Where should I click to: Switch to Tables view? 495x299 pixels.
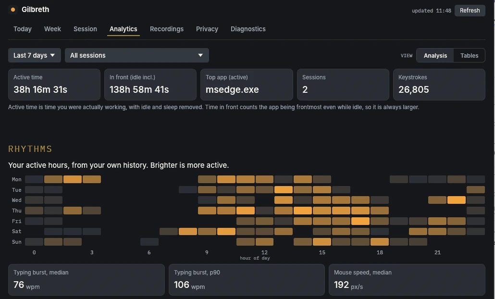[x=469, y=56]
